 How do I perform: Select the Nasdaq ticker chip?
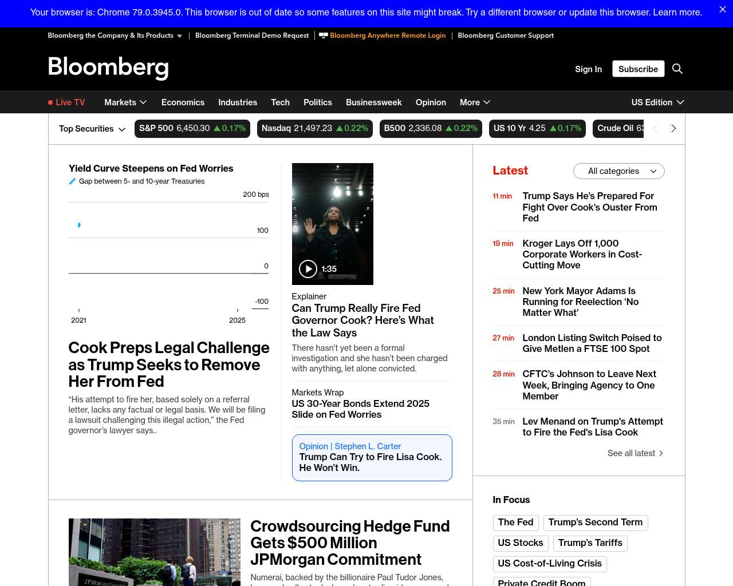tap(315, 129)
